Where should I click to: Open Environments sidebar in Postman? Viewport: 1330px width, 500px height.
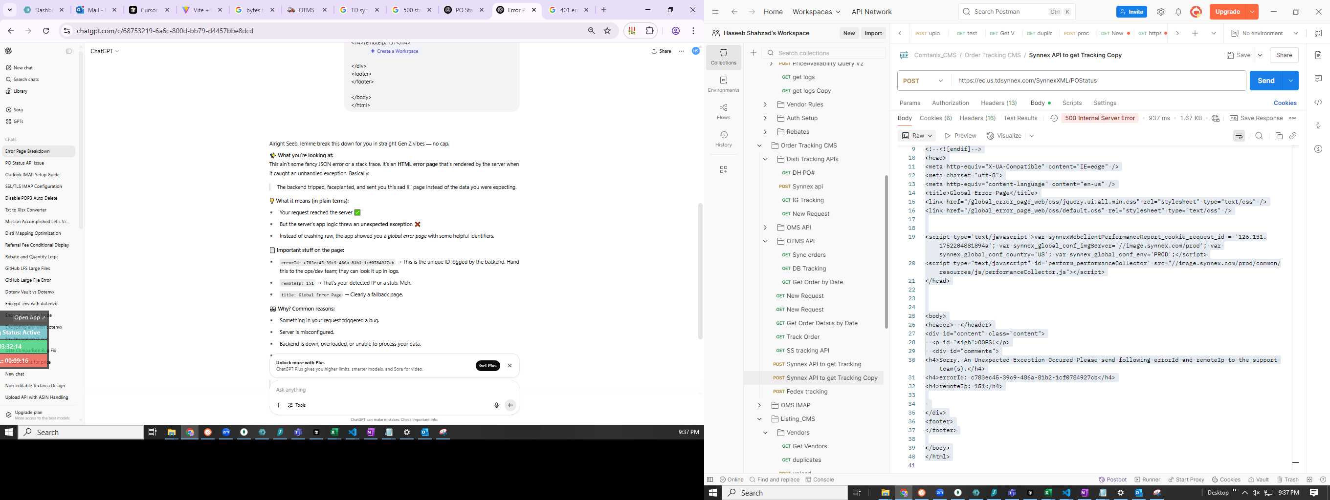(x=723, y=84)
